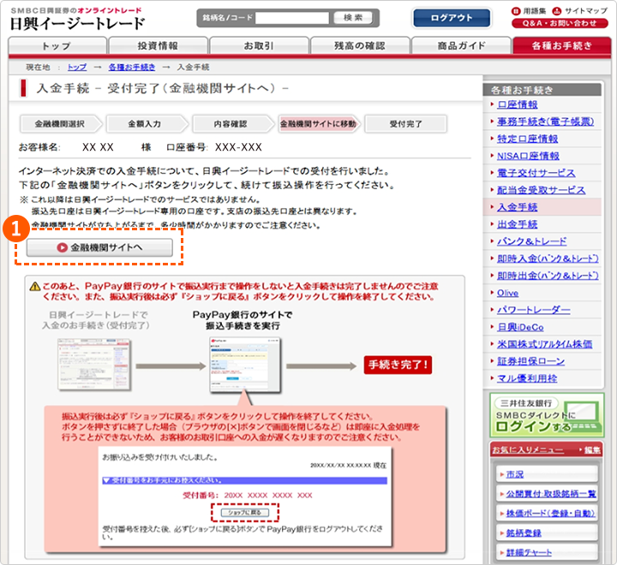Open 口座情報 in the sidebar
Screen dimensions: 617x565
pos(517,104)
